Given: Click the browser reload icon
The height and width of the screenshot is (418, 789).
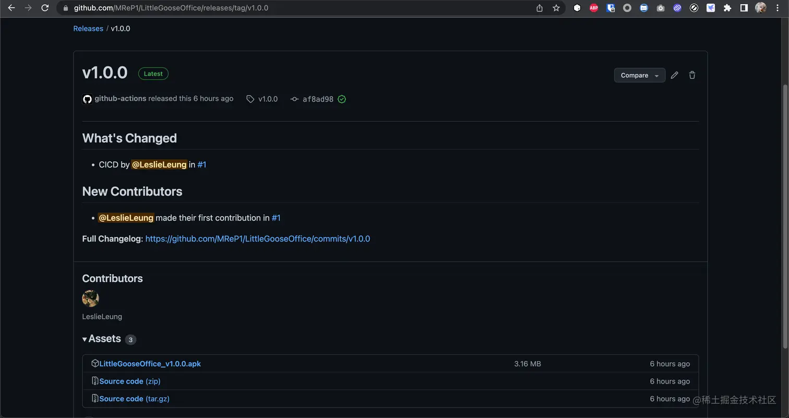Looking at the screenshot, I should 45,8.
